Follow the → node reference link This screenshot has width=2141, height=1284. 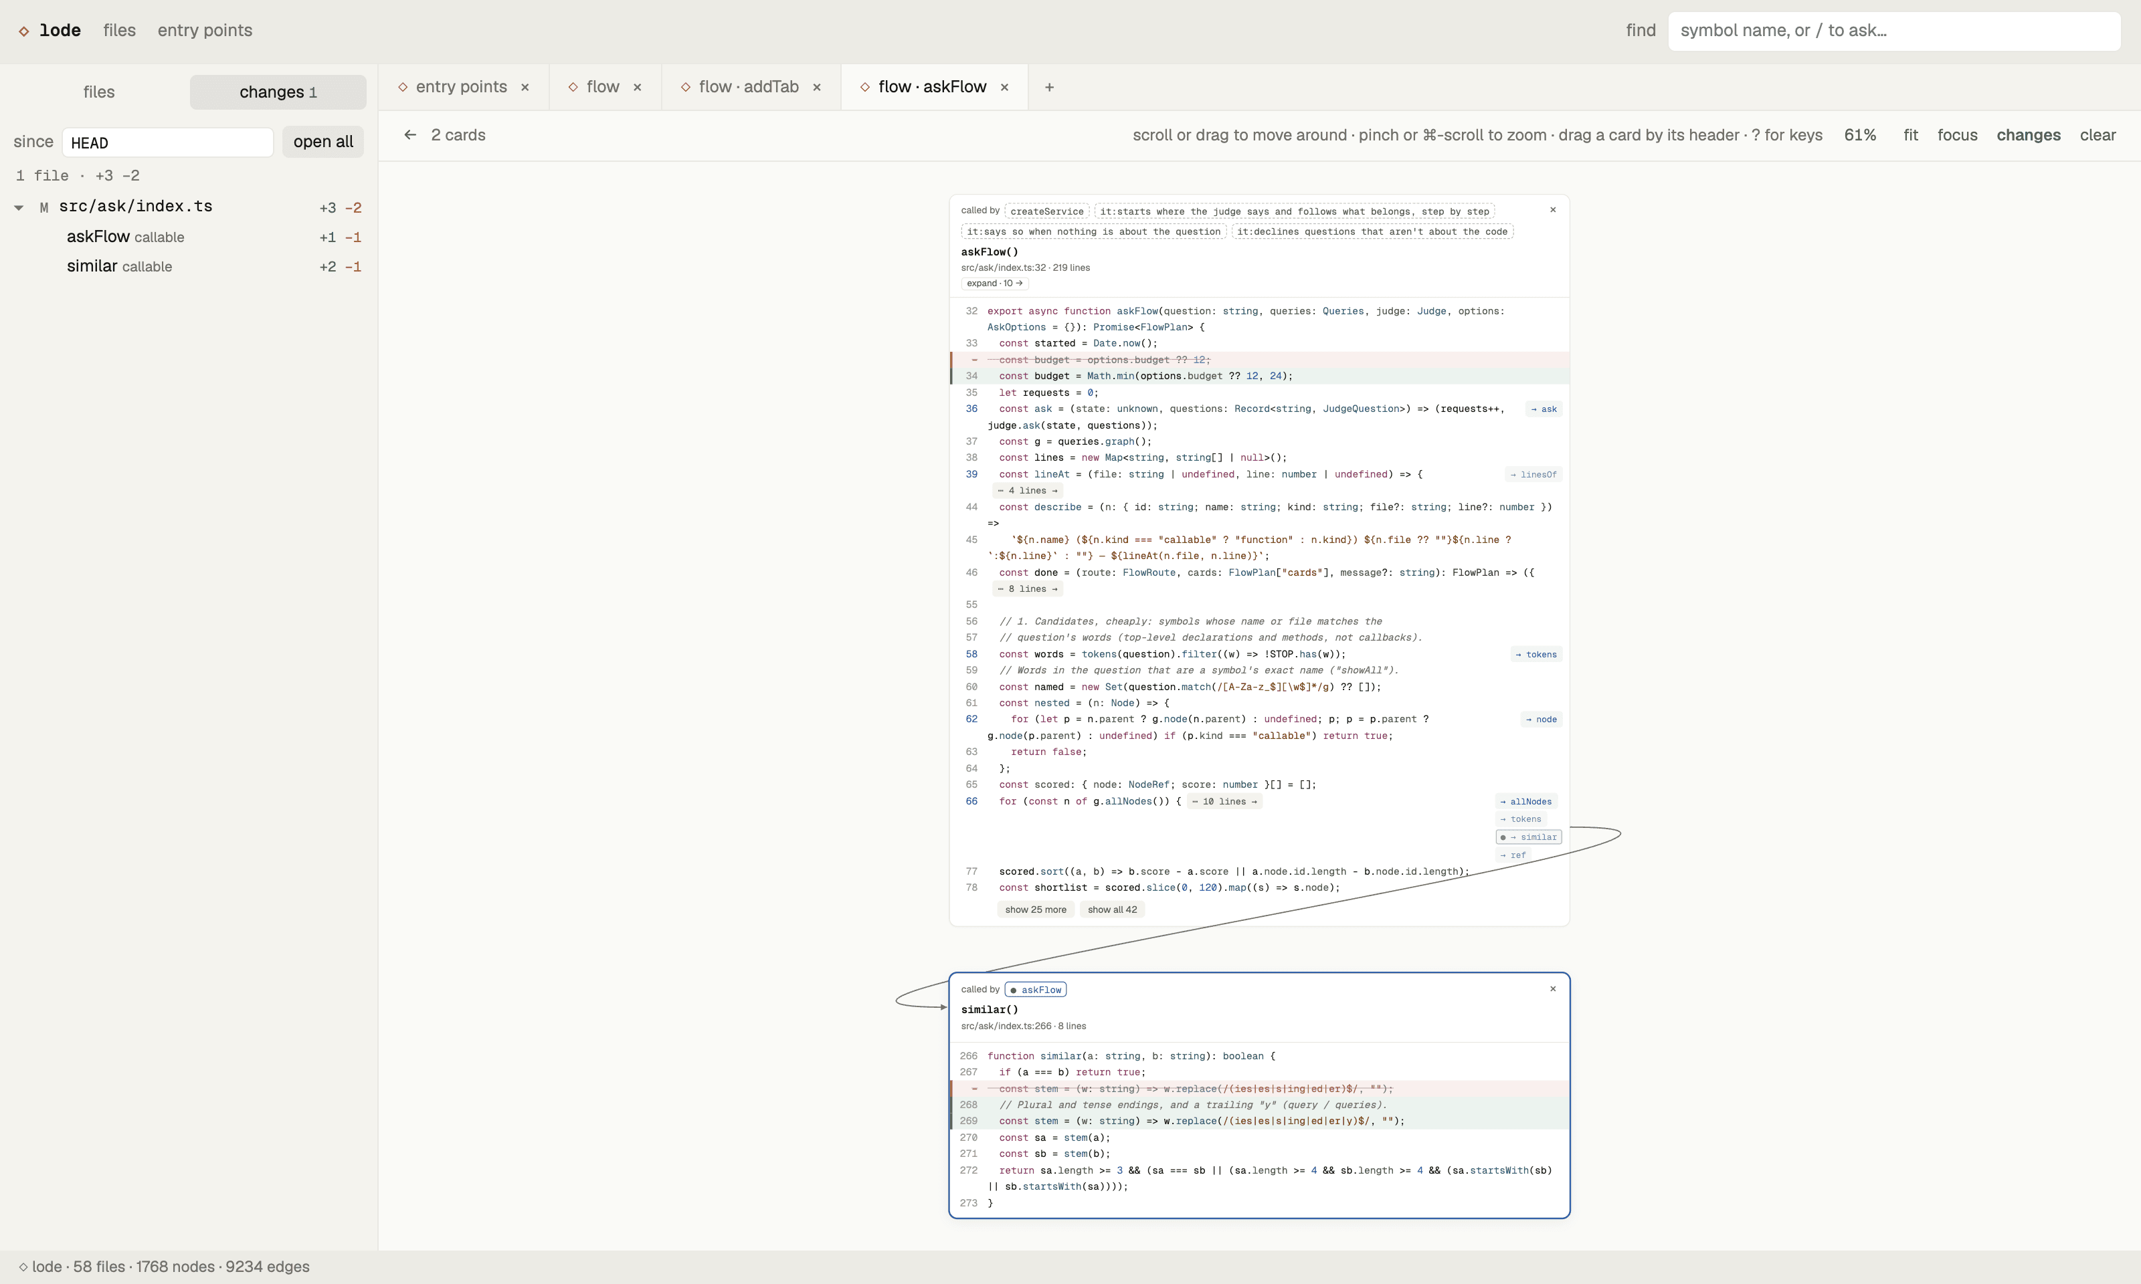pos(1540,720)
